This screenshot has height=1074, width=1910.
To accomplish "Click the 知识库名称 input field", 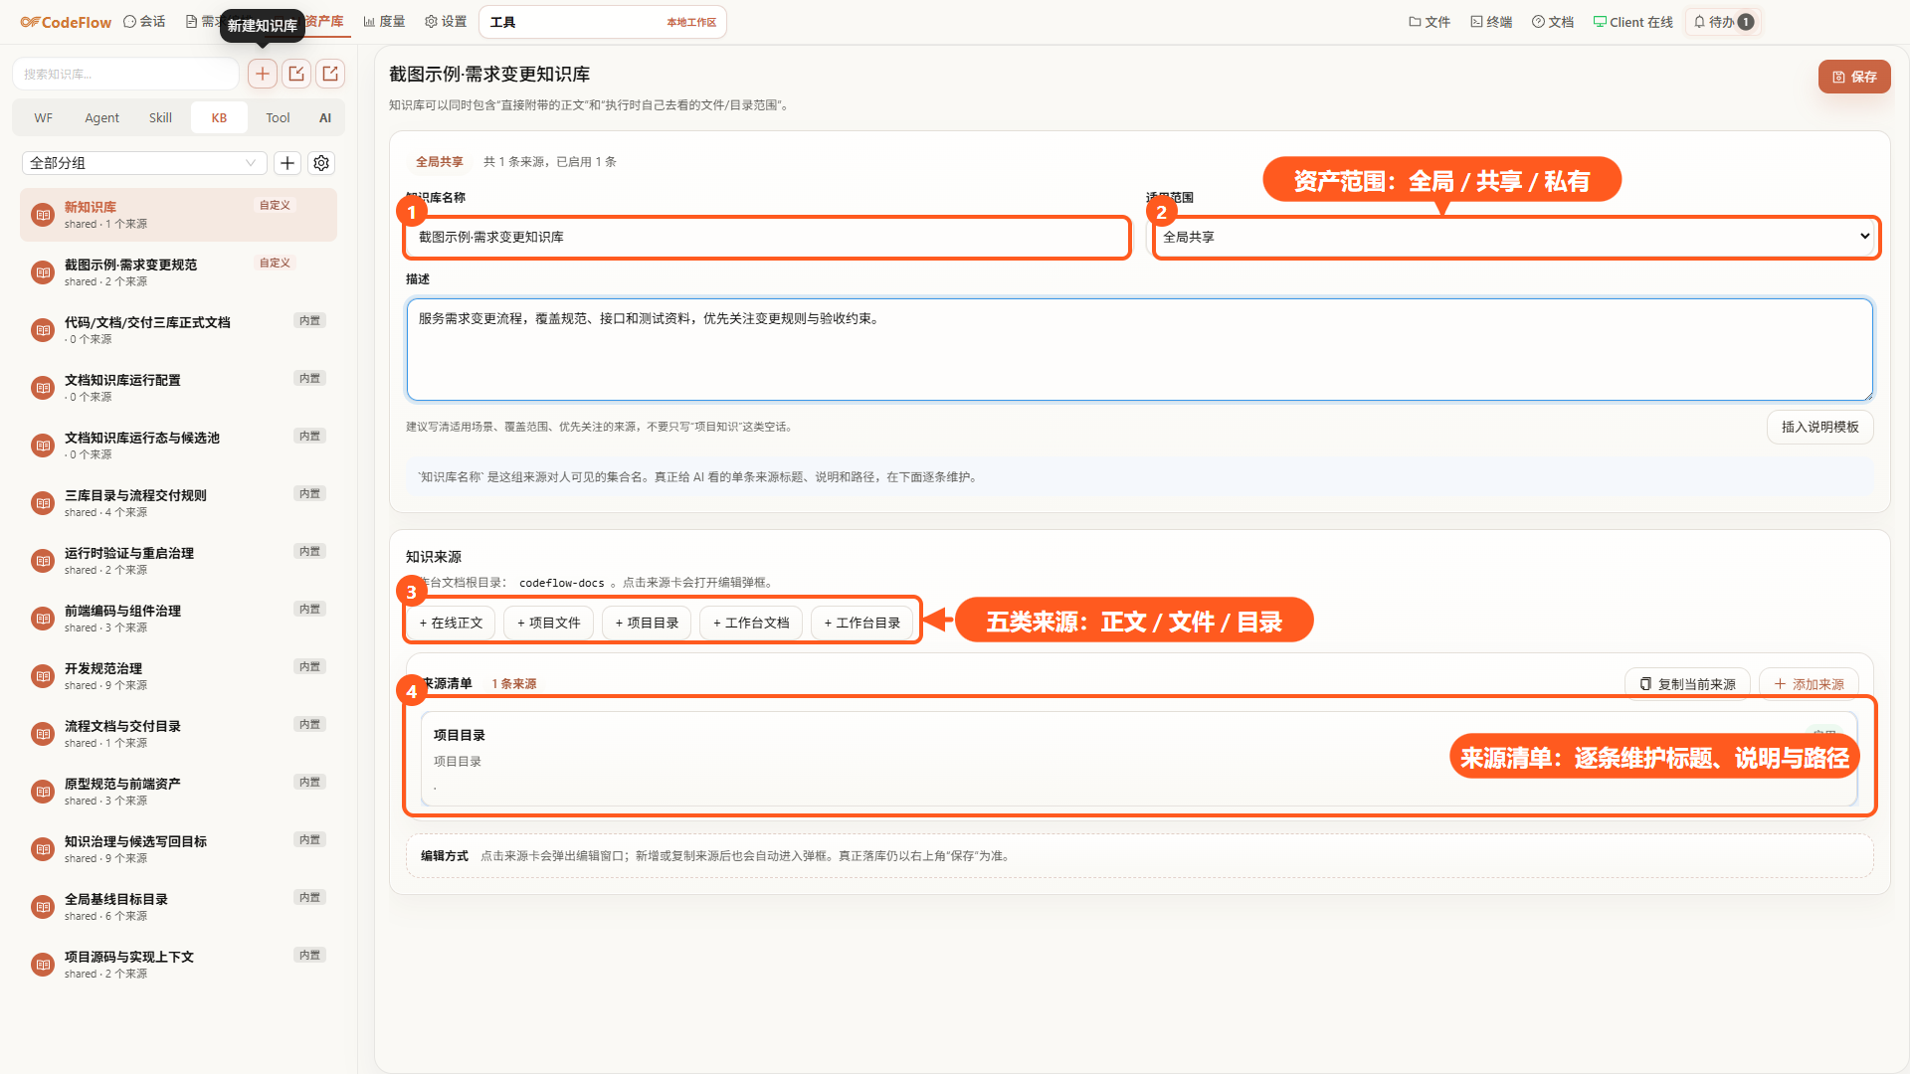I will (767, 237).
